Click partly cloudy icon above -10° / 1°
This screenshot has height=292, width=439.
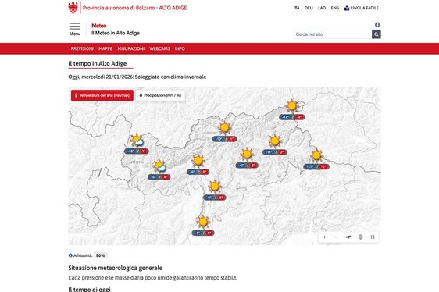(137, 141)
